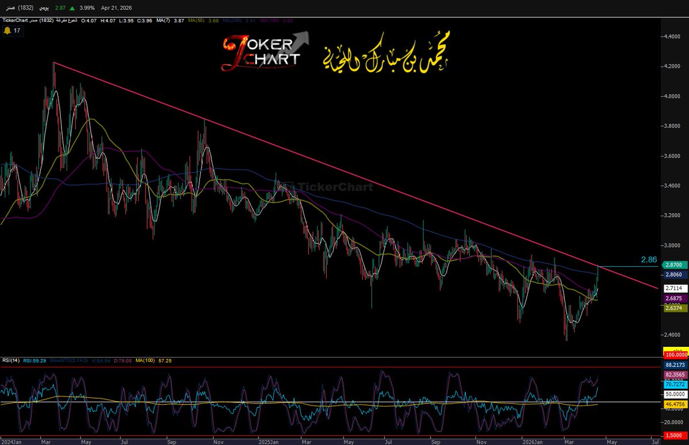Click the 2024Jan time axis label

click(11, 443)
